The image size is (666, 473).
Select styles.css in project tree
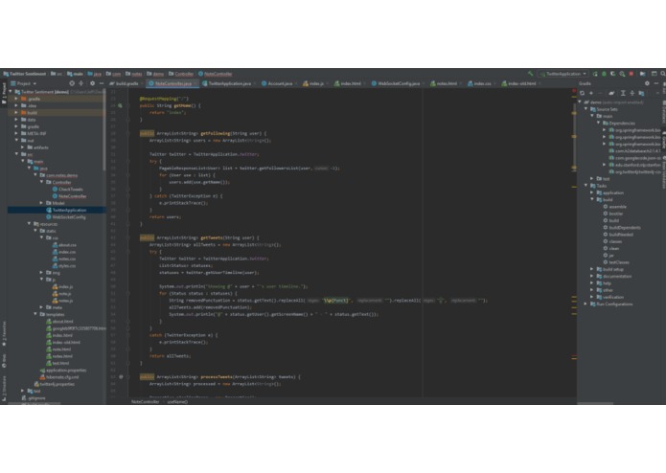tap(64, 266)
